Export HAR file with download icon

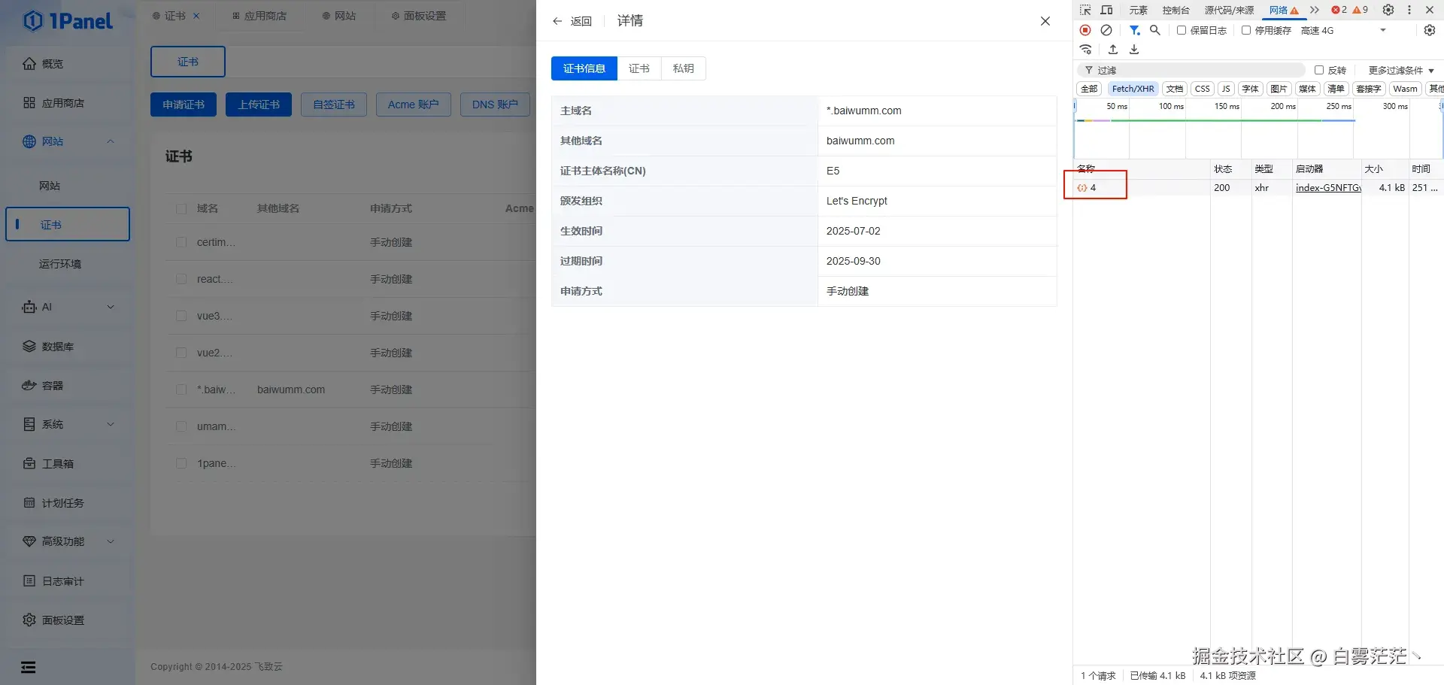[x=1134, y=50]
